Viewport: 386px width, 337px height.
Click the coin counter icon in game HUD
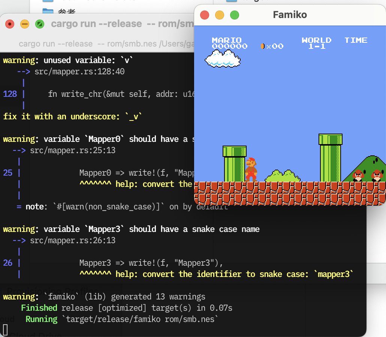pos(263,46)
